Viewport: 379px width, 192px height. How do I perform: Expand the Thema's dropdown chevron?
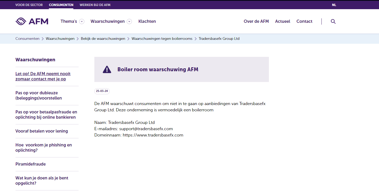pos(82,21)
